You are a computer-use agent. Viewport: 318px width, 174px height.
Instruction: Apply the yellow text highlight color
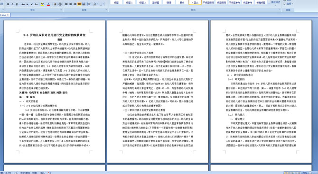click(42, 4)
